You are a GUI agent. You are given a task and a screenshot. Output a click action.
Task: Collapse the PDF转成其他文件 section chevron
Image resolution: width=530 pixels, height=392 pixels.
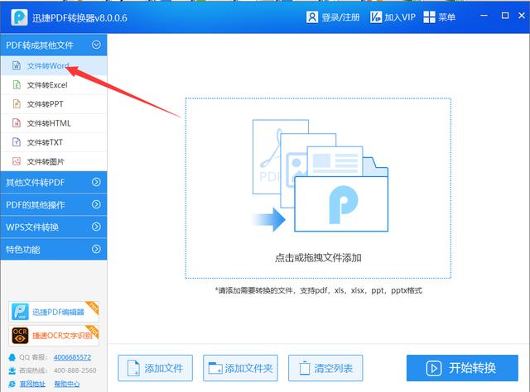96,45
